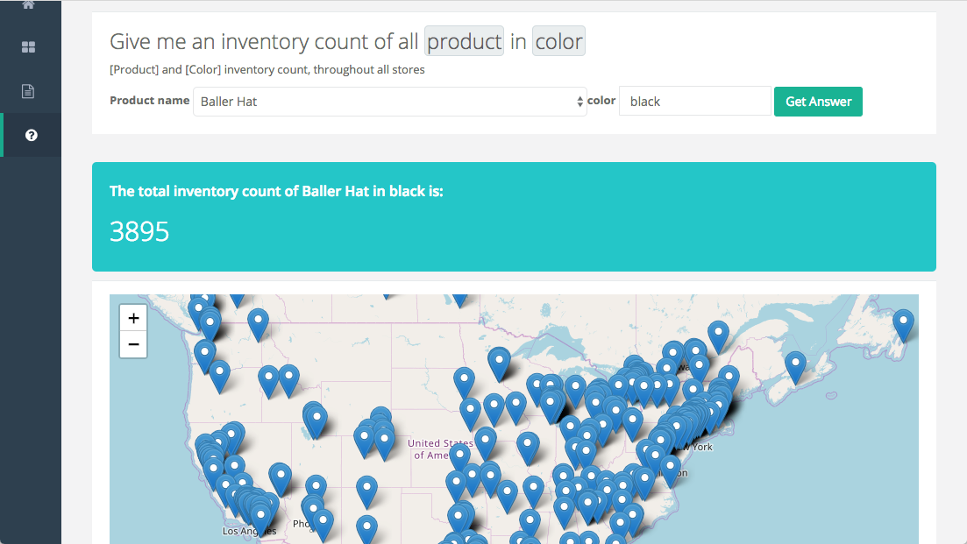Click the highlighted color tag in the heading
Viewport: 967px width, 544px height.
[x=558, y=41]
